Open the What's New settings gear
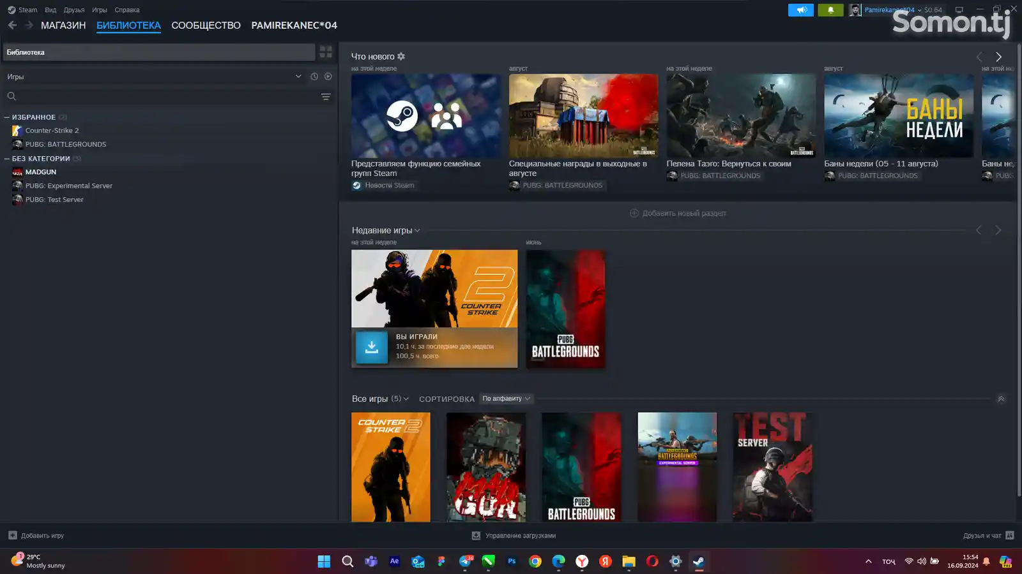The width and height of the screenshot is (1022, 574). (x=401, y=56)
